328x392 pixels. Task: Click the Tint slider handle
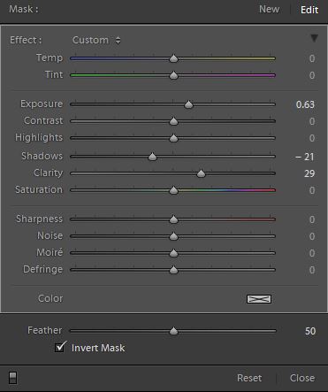coord(173,75)
